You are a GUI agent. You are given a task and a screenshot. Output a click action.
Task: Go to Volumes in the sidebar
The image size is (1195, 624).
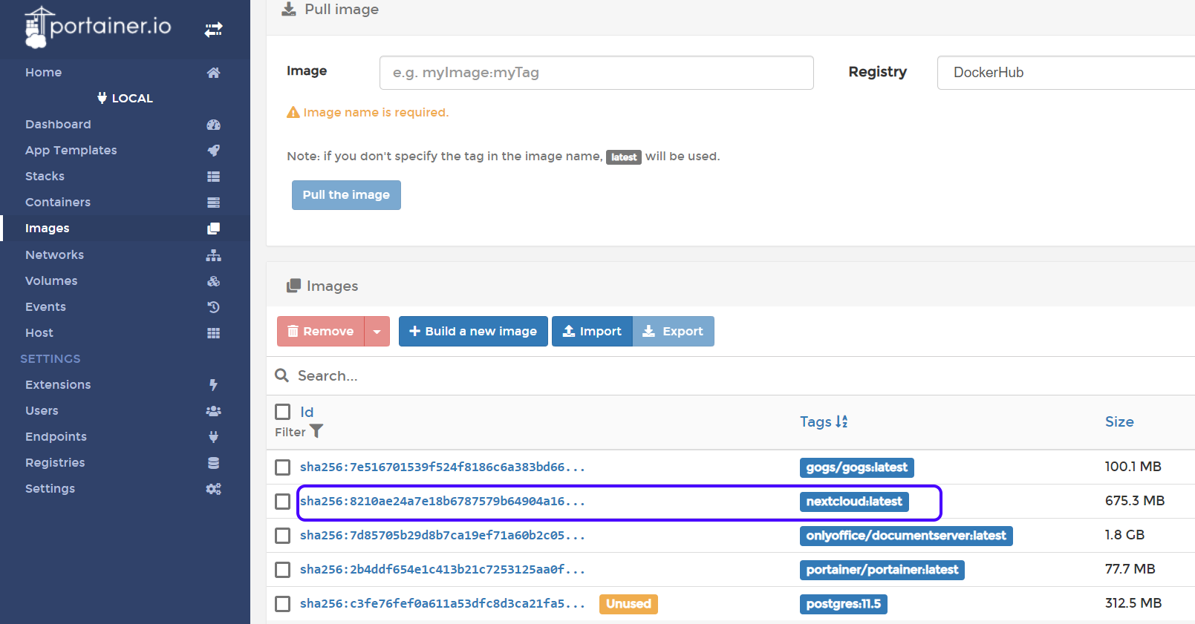(x=51, y=281)
